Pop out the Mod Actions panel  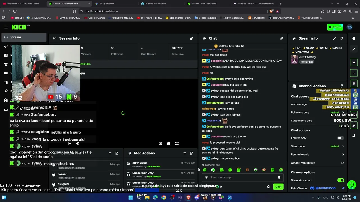(x=192, y=153)
